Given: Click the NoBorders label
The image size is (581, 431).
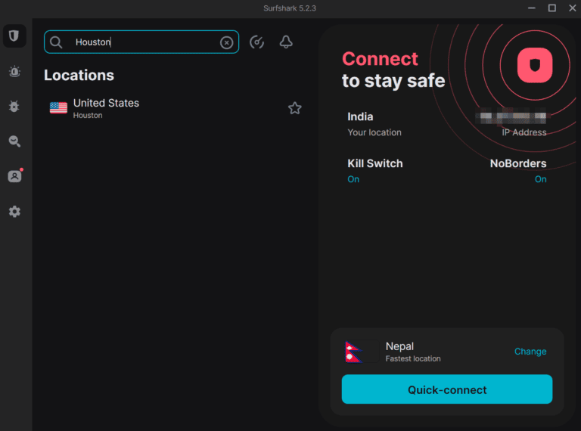Looking at the screenshot, I should 518,163.
